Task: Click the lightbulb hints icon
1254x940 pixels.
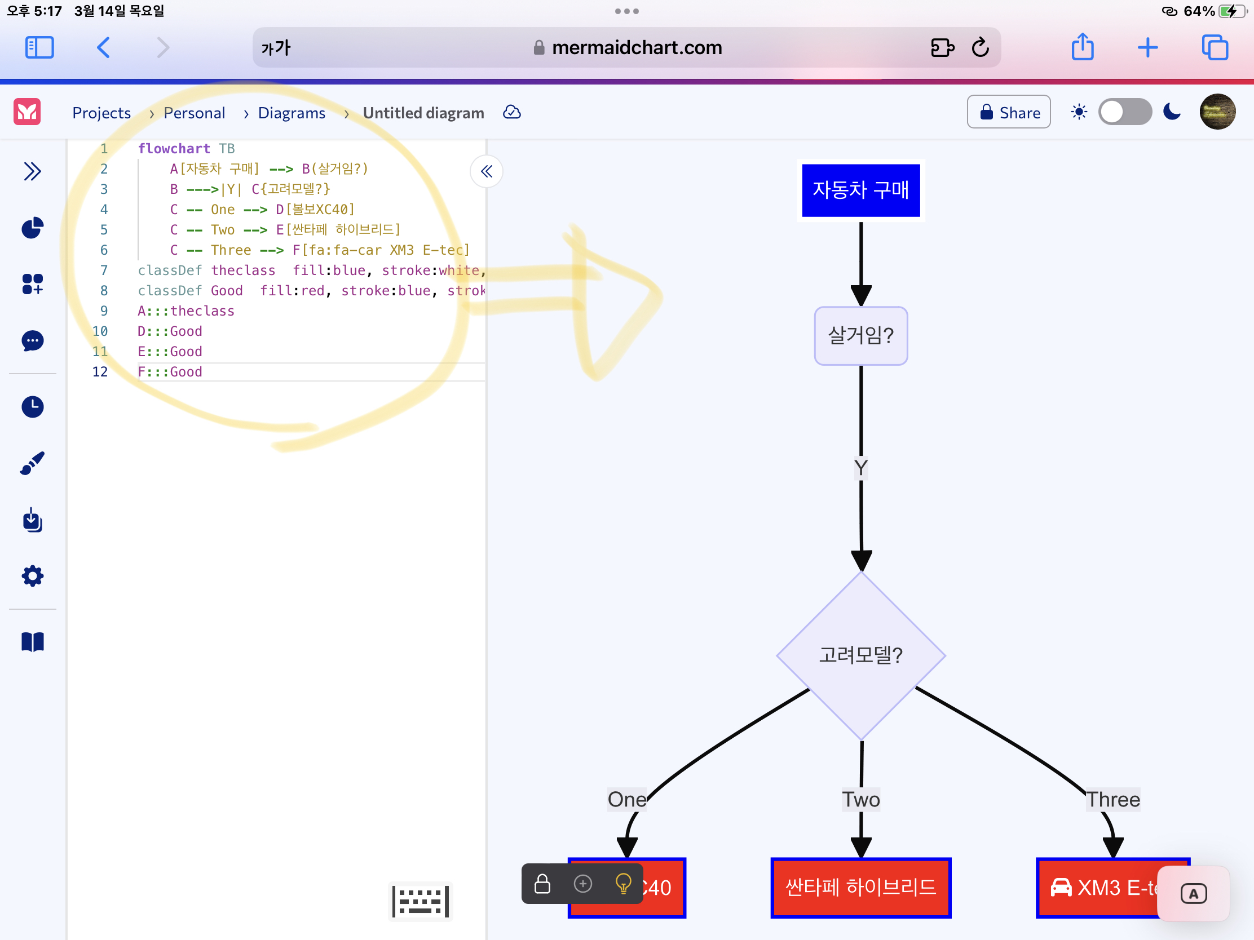Action: click(623, 883)
